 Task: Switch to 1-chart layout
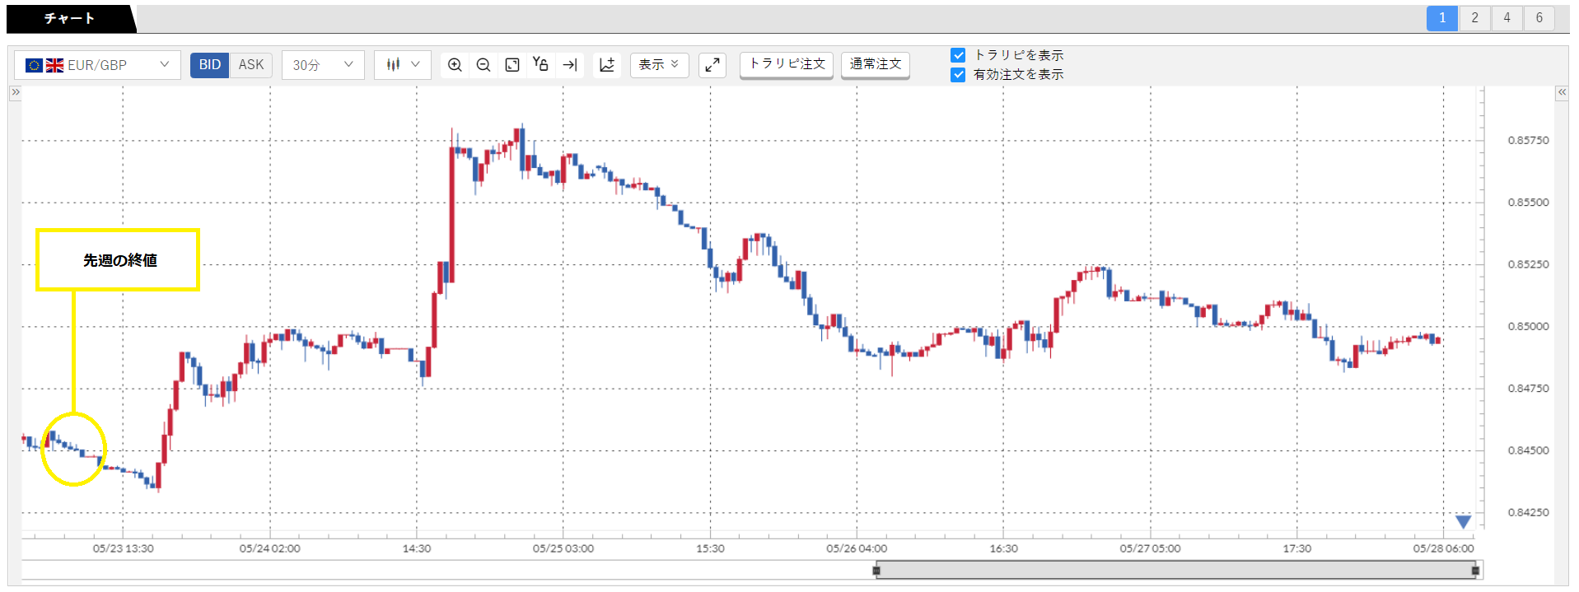(x=1442, y=18)
